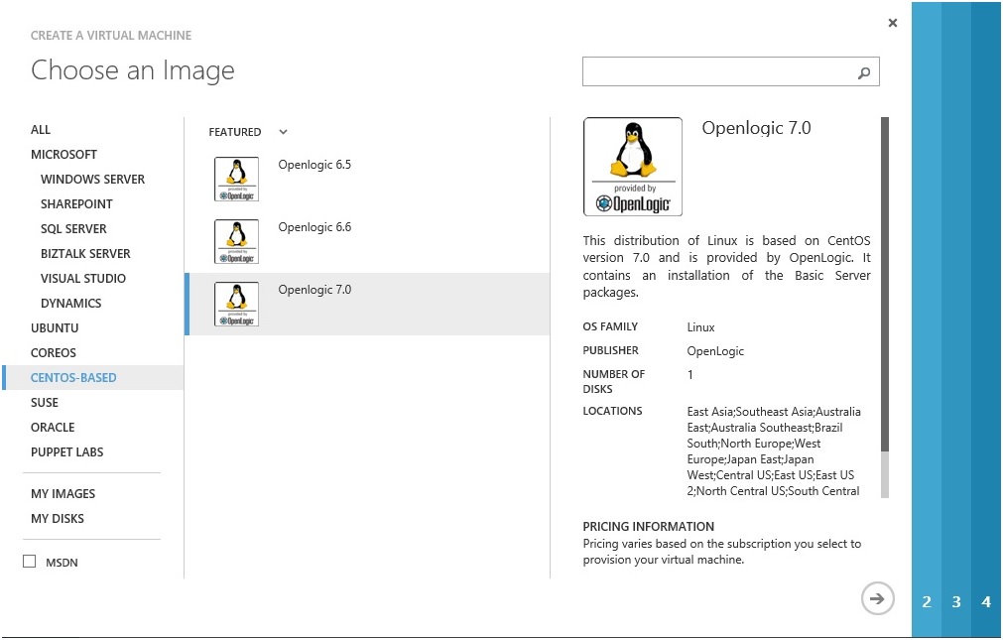1003x640 pixels.
Task: Go to wizard step 3
Action: click(x=956, y=601)
